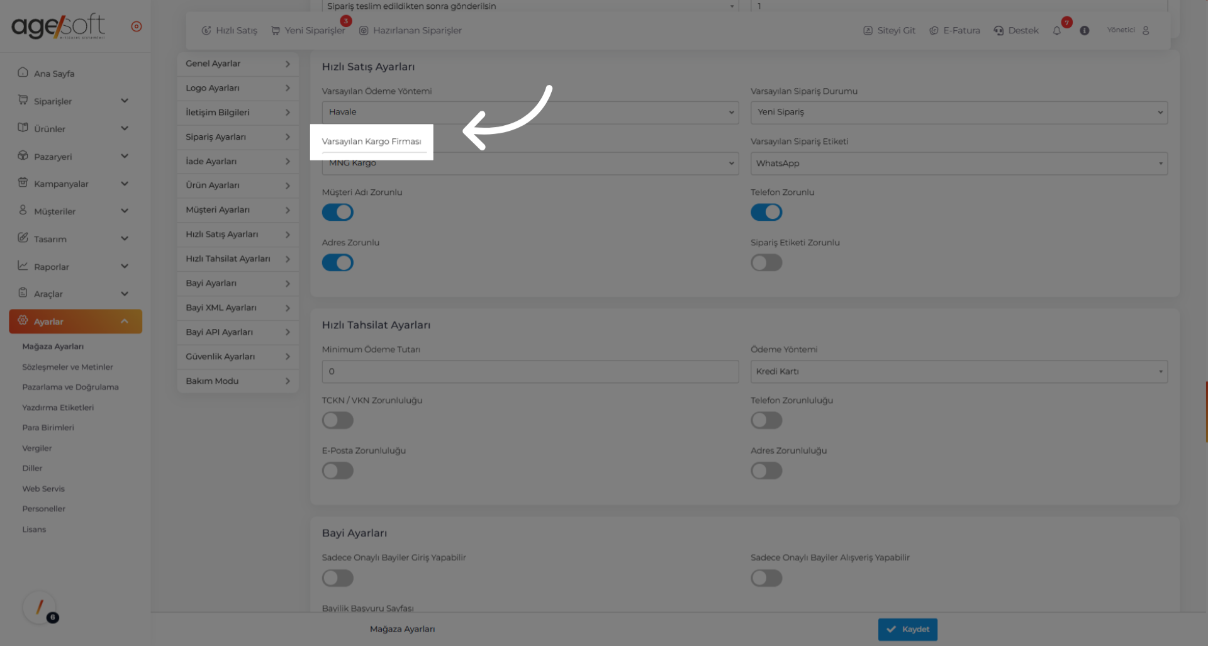
Task: Click the red target icon beside logo
Action: pyautogui.click(x=137, y=26)
